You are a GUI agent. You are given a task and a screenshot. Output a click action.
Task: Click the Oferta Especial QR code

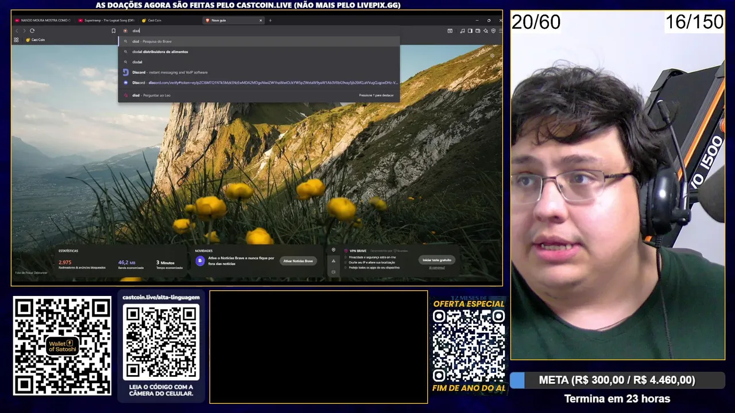coord(469,346)
